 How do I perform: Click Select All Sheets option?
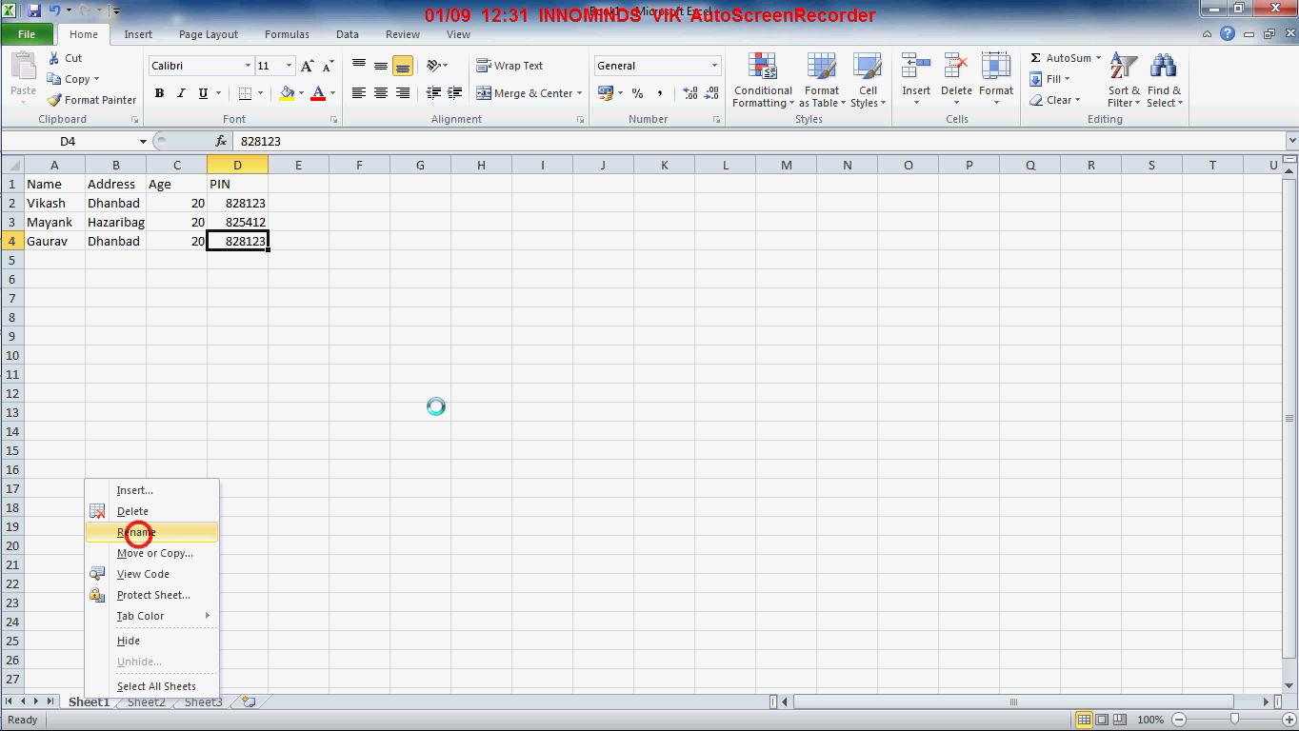152,686
